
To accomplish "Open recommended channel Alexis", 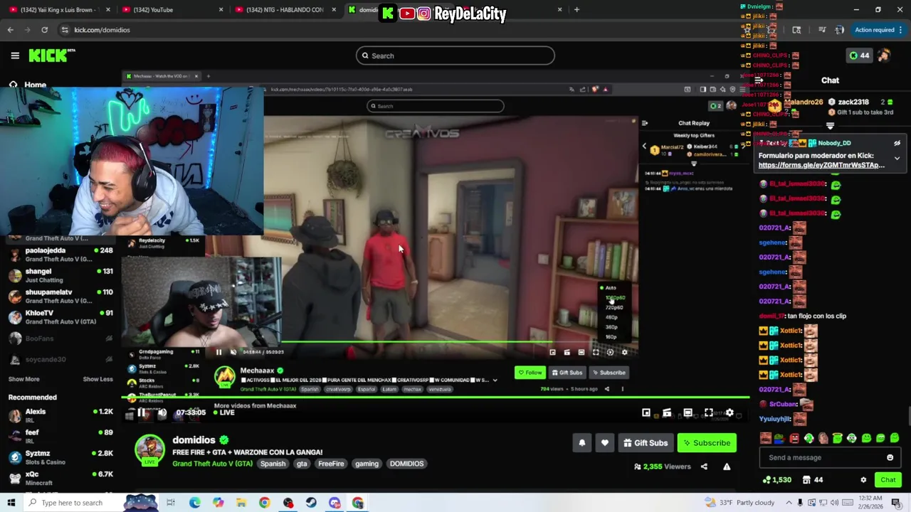I will tap(60, 416).
